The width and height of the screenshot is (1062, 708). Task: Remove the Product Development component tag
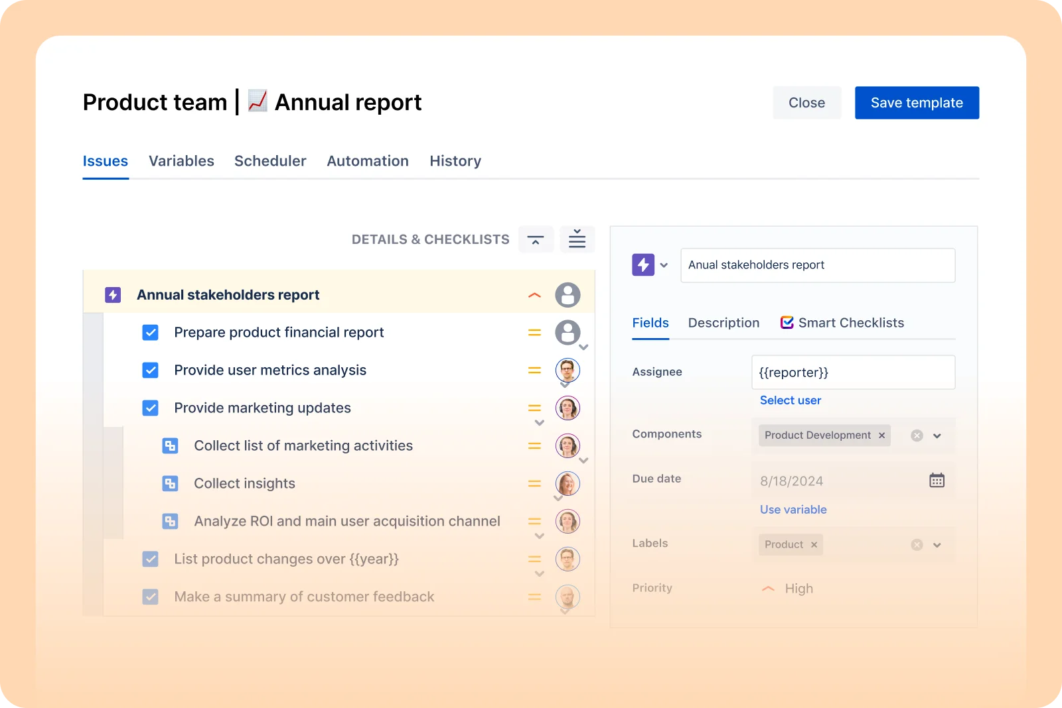pos(881,436)
